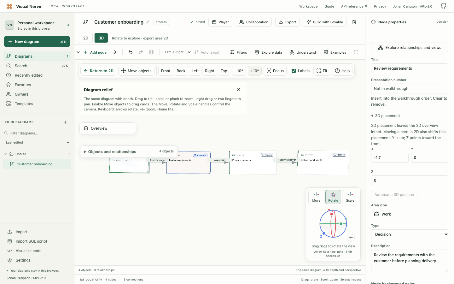
Task: Click the Y axis handle on rotation sphere
Action: tap(341, 224)
